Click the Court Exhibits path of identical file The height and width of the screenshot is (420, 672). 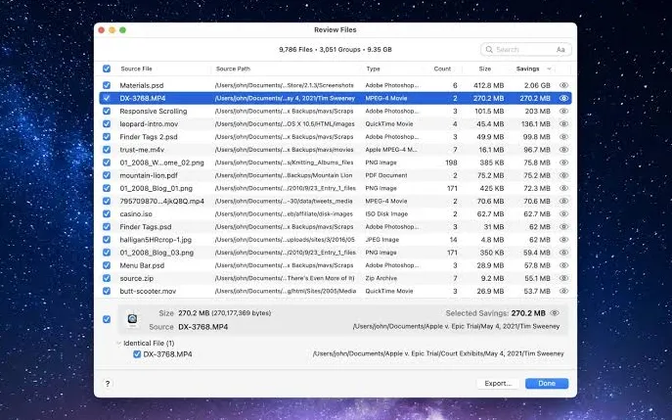click(x=438, y=354)
